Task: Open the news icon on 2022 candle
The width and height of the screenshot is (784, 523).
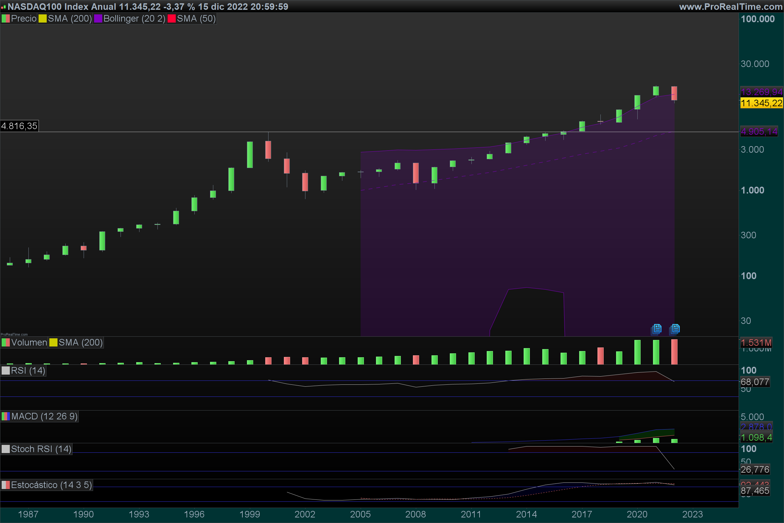Action: pos(675,329)
